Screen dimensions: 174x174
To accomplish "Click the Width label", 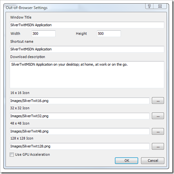I will click(16, 33).
